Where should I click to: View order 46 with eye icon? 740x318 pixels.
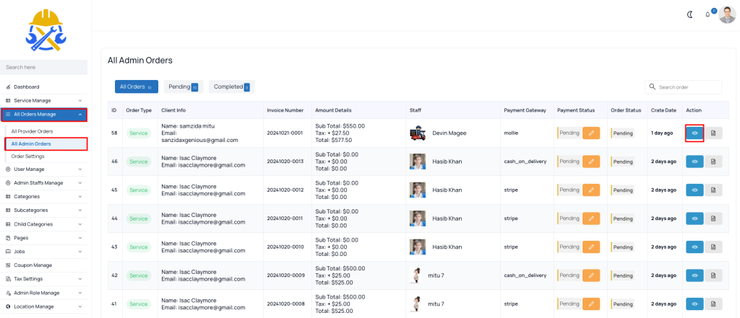[694, 162]
